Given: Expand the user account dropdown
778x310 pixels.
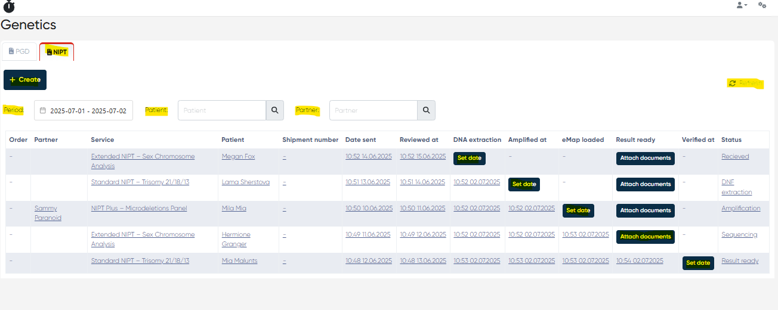Looking at the screenshot, I should pos(742,5).
